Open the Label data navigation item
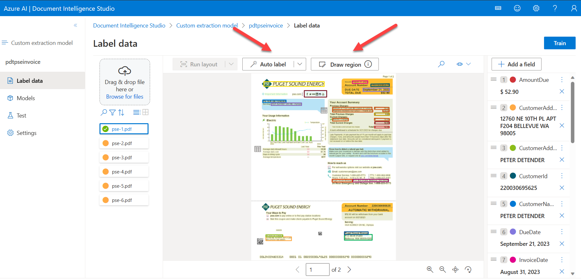The image size is (581, 279). (x=42, y=81)
